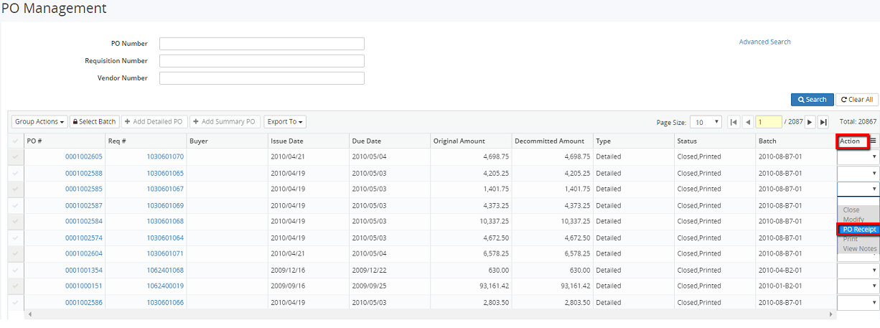Viewport: 880px width, 328px height.
Task: Choose View Notes in the action list
Action: pyautogui.click(x=859, y=248)
